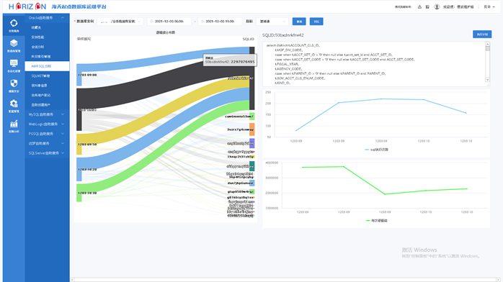Click the grid apps icon in header
The width and height of the screenshot is (503, 282).
(x=427, y=6)
